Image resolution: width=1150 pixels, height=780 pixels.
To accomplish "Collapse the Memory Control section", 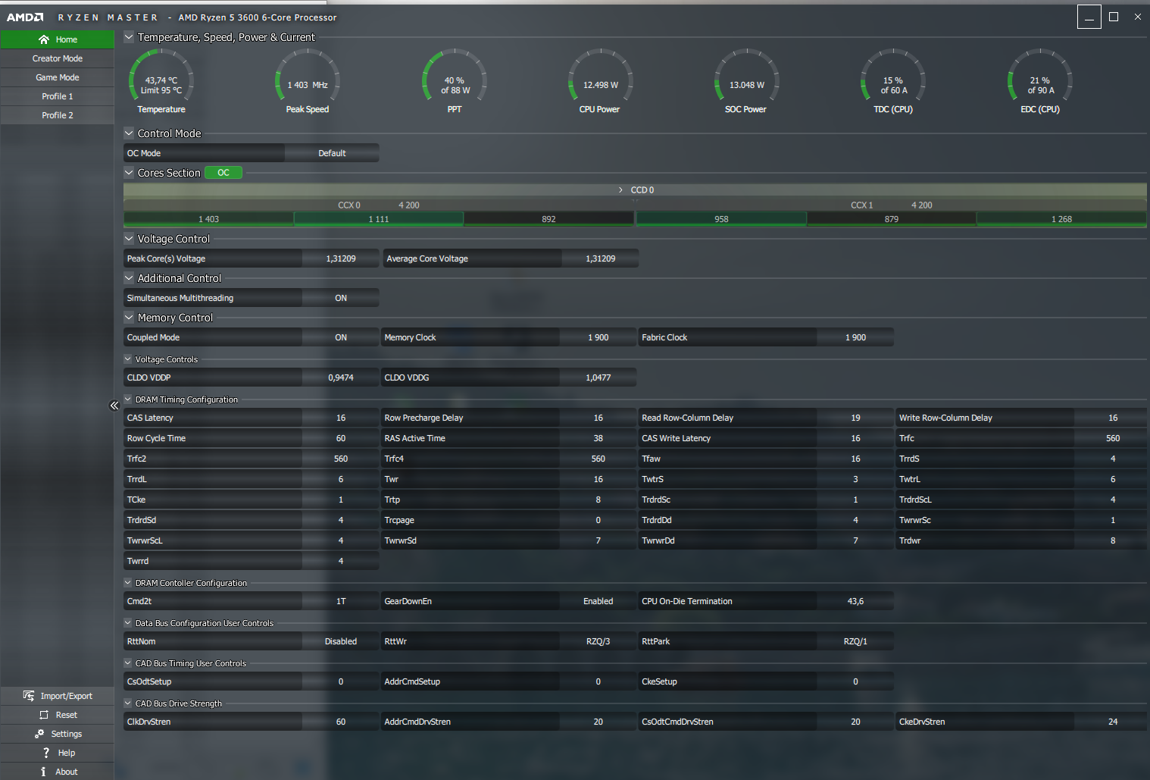I will [129, 318].
